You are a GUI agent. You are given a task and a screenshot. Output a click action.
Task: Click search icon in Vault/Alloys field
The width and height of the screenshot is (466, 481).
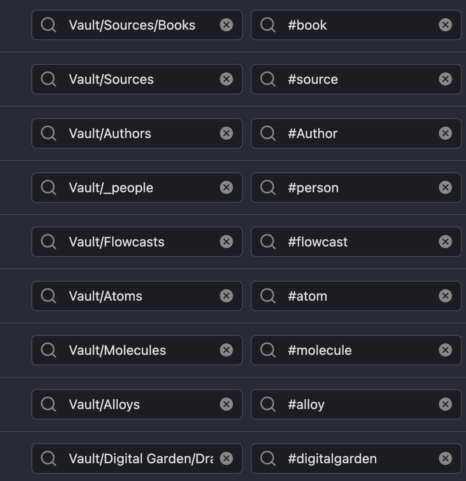click(48, 404)
